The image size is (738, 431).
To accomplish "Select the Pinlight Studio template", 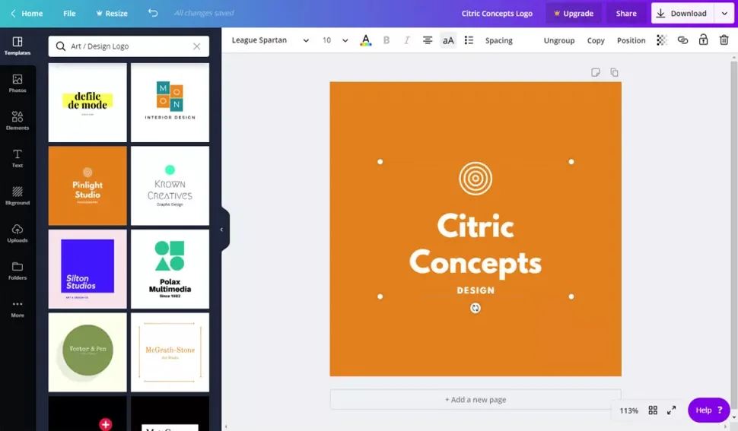I will coord(87,185).
